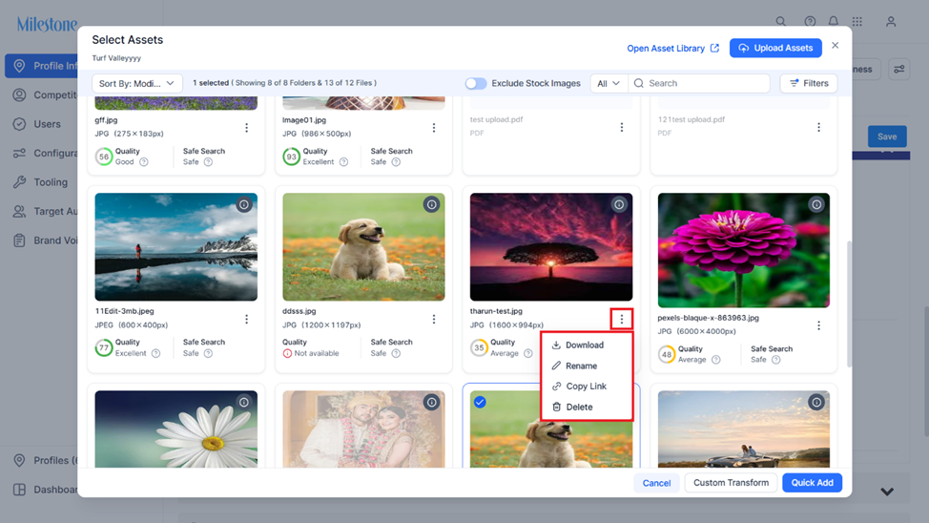Image resolution: width=929 pixels, height=523 pixels.
Task: Click the Filters button
Action: [809, 84]
